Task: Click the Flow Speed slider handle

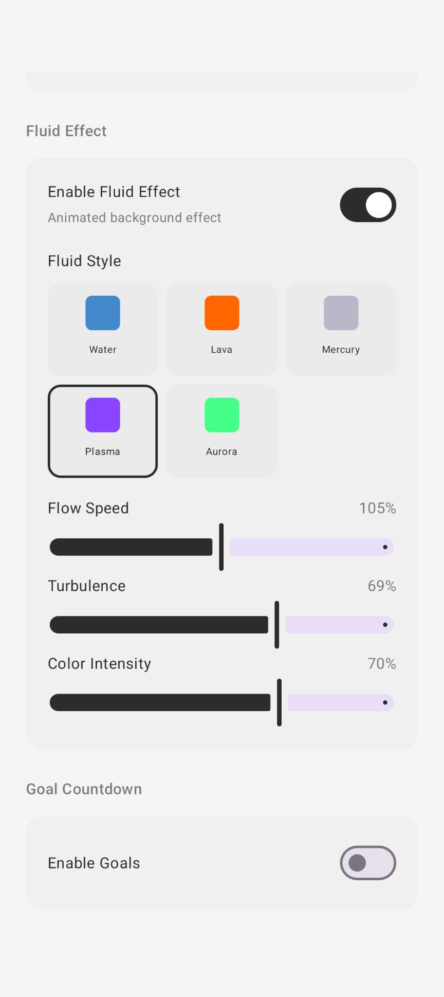Action: pos(221,547)
